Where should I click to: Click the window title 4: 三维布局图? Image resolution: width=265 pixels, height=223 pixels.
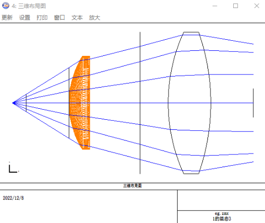[29, 6]
